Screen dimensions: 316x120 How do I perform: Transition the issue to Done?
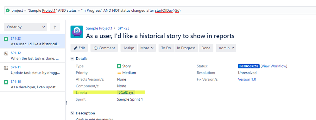coord(206,48)
